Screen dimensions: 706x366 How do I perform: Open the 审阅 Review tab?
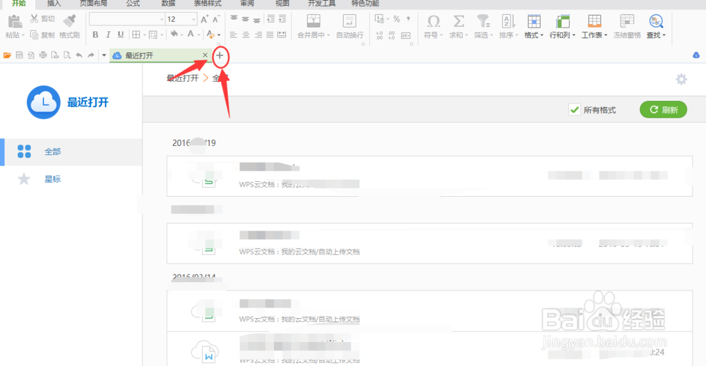[x=247, y=3]
